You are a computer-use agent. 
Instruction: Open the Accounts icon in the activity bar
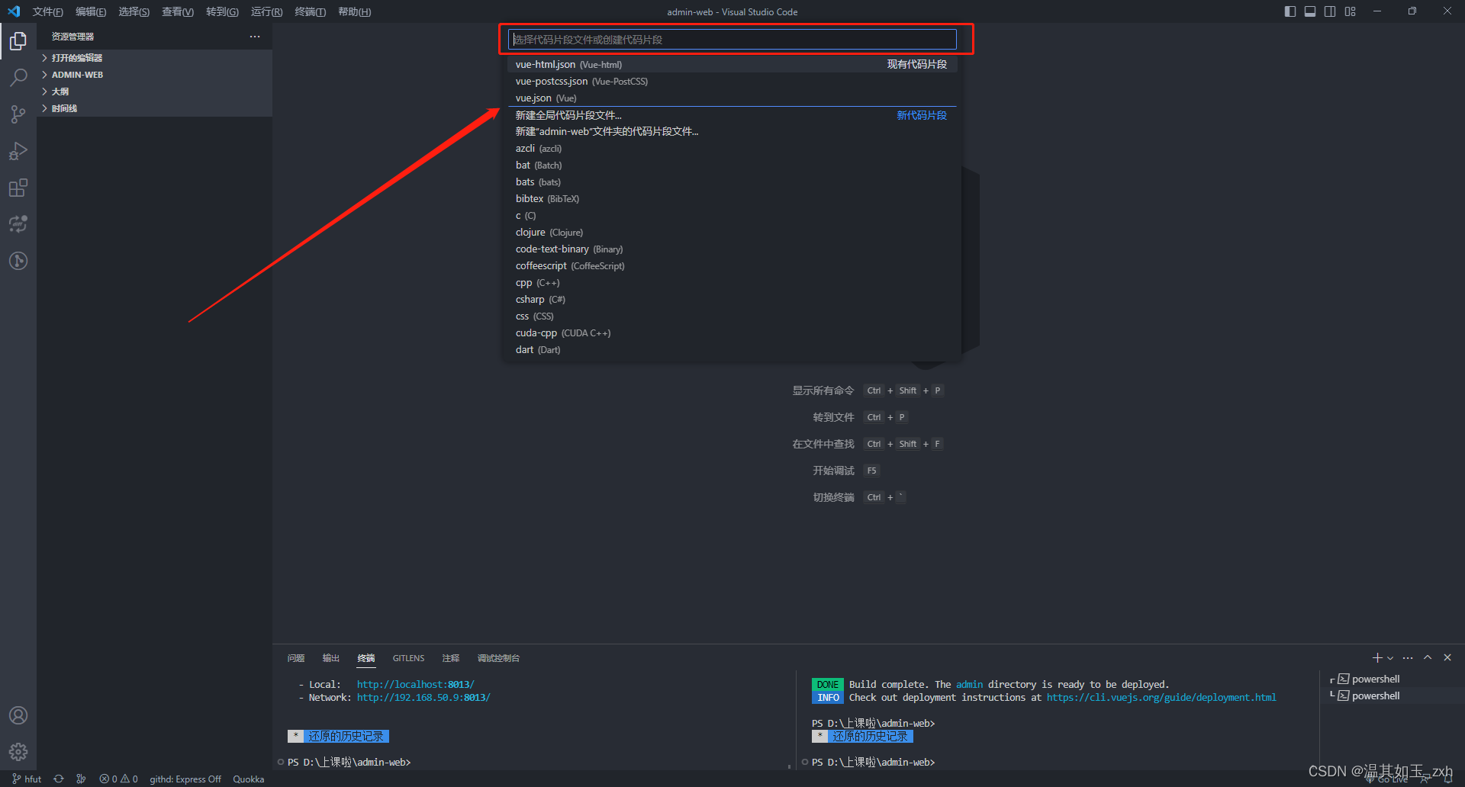click(x=18, y=715)
